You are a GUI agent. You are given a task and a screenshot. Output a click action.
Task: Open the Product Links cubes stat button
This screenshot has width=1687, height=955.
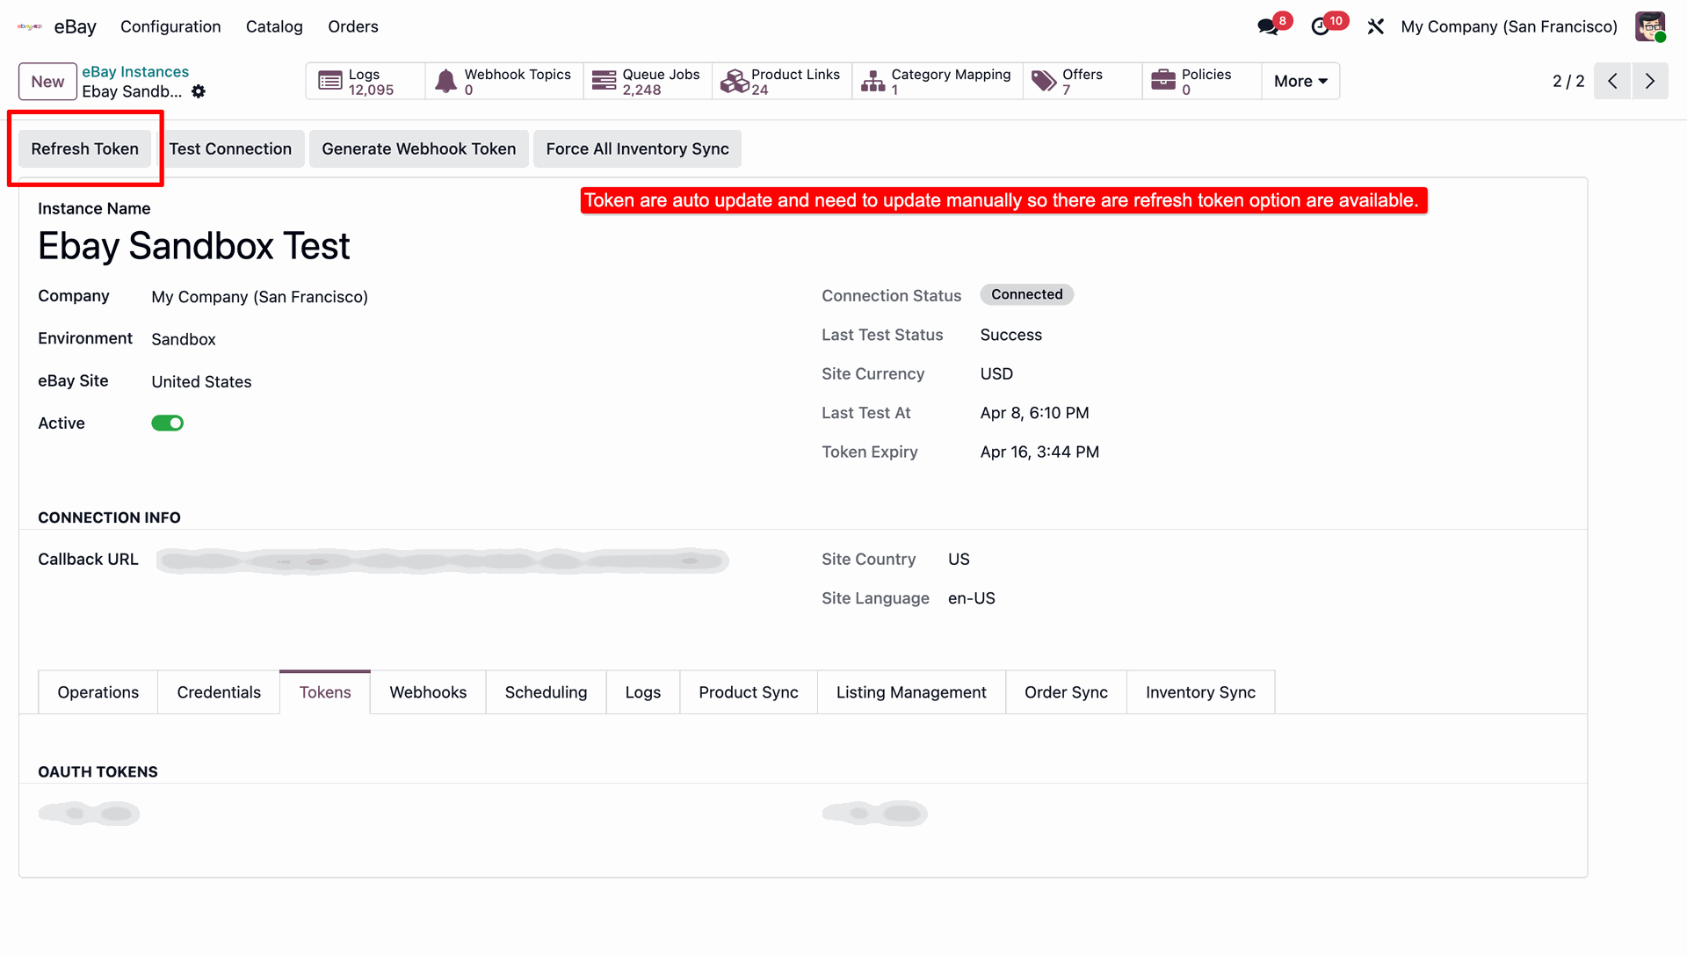click(782, 81)
